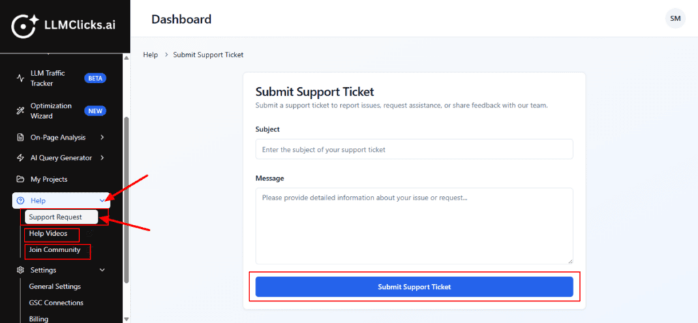The image size is (698, 323).
Task: Click the AI Query Generator icon
Action: point(20,158)
